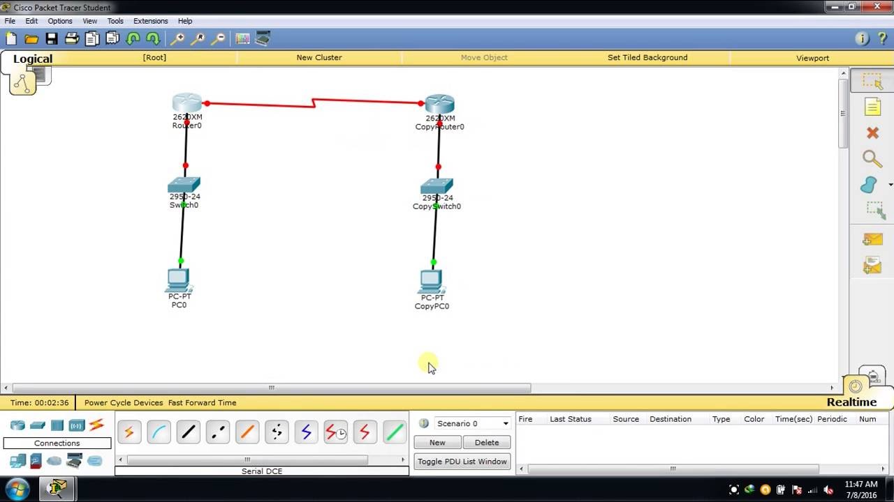Pick the fiber cable
The height and width of the screenshot is (502, 894).
[247, 433]
